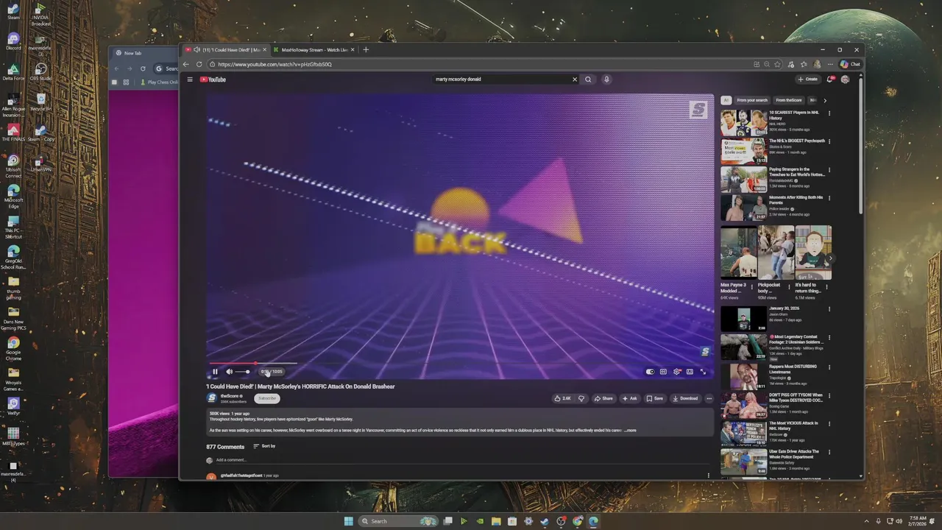Start voice search with the microphone
This screenshot has width=942, height=530.
pos(606,79)
